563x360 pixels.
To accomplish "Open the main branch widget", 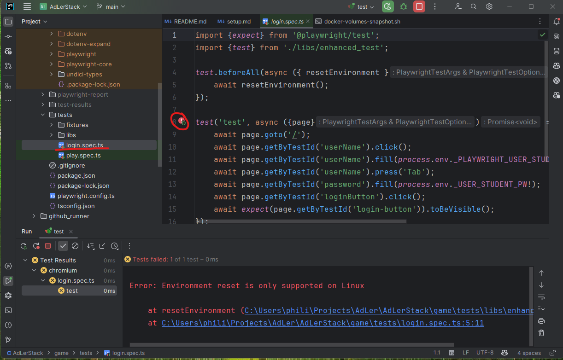I will [x=111, y=7].
